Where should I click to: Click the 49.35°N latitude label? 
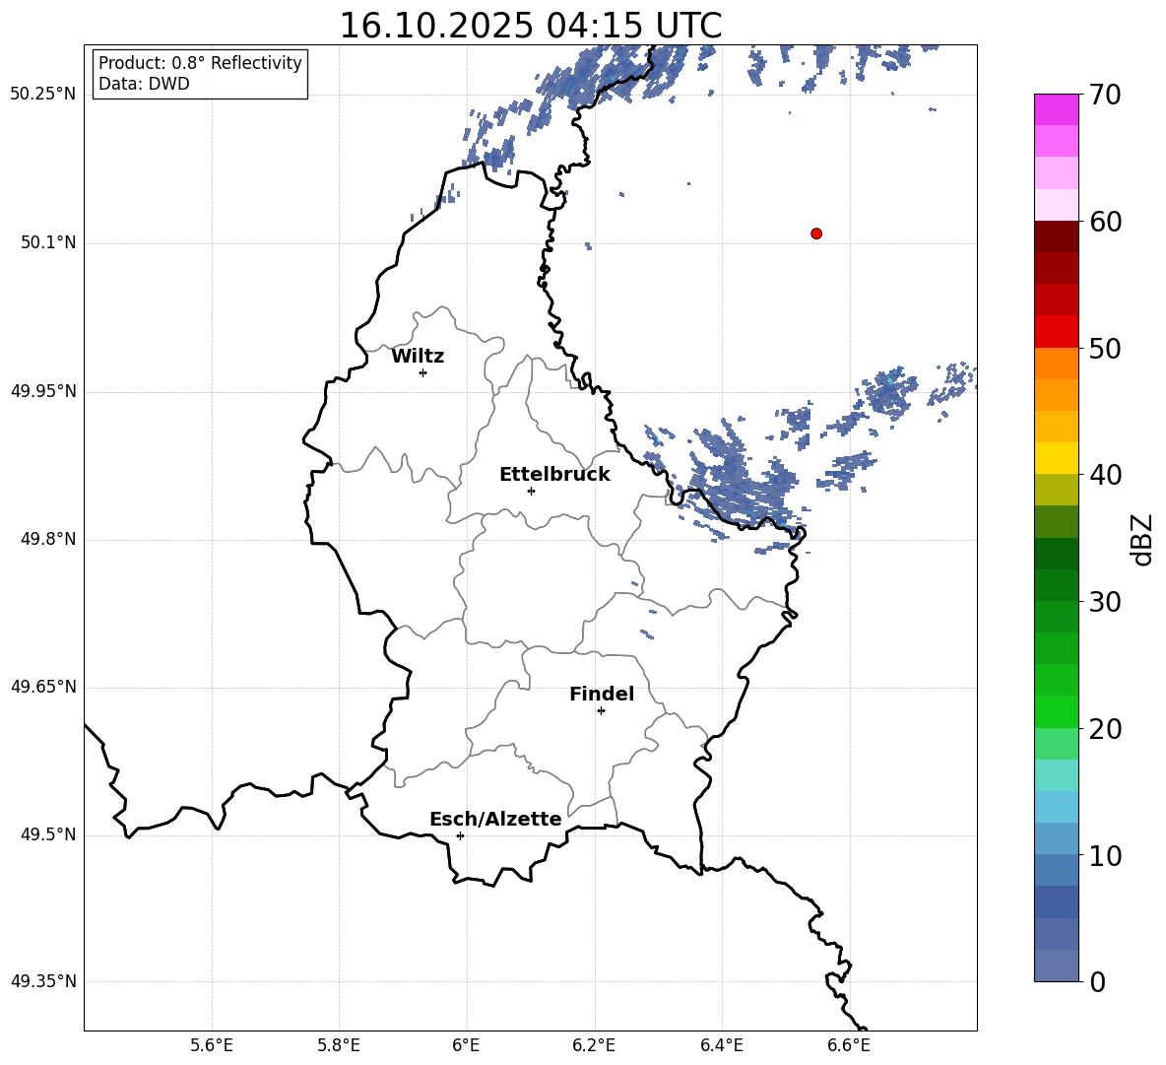43,981
